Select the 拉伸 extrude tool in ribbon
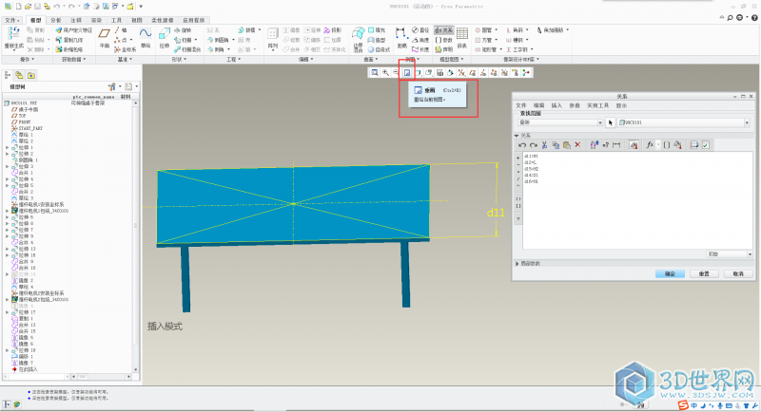This screenshot has width=761, height=412. point(164,38)
